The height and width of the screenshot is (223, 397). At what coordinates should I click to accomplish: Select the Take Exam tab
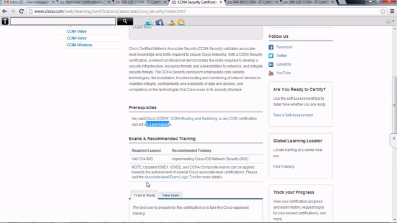click(171, 195)
